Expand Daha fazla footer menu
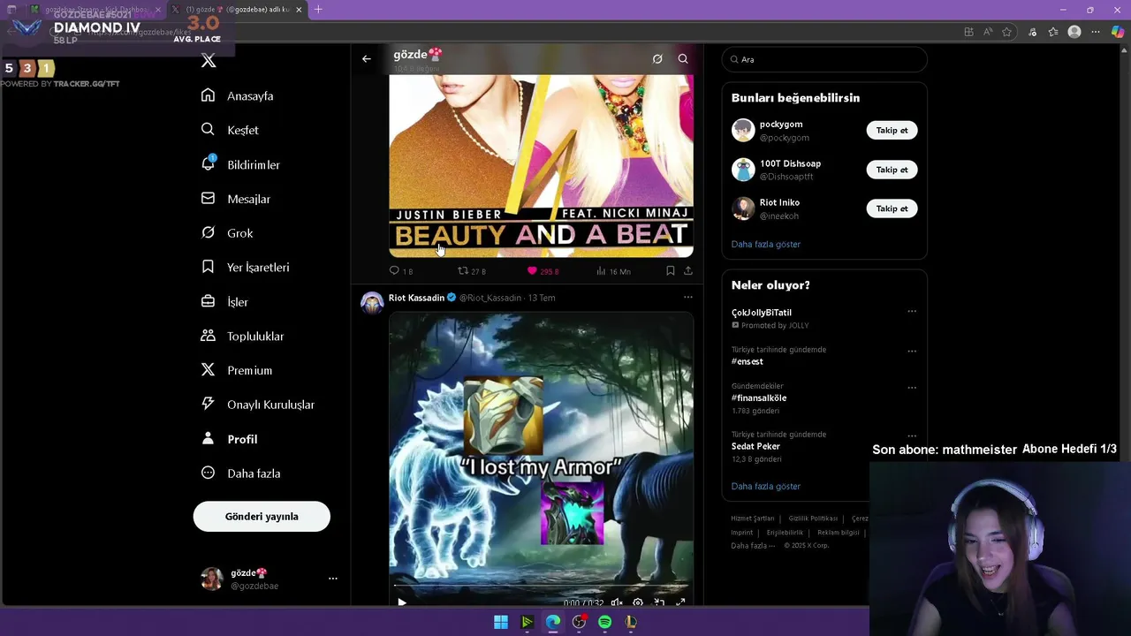Screen dimensions: 1131x636 (752, 545)
